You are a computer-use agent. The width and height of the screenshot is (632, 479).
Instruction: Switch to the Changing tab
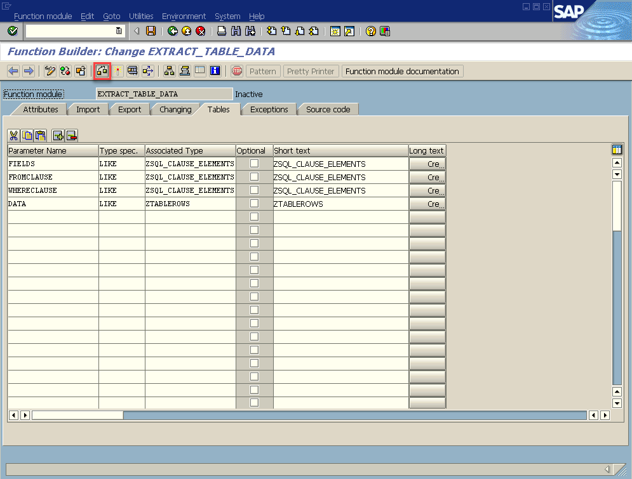175,110
